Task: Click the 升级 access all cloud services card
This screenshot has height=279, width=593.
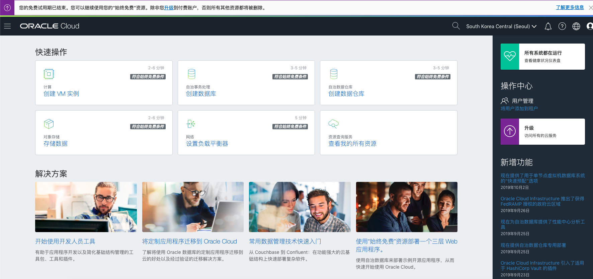Action: coord(542,132)
